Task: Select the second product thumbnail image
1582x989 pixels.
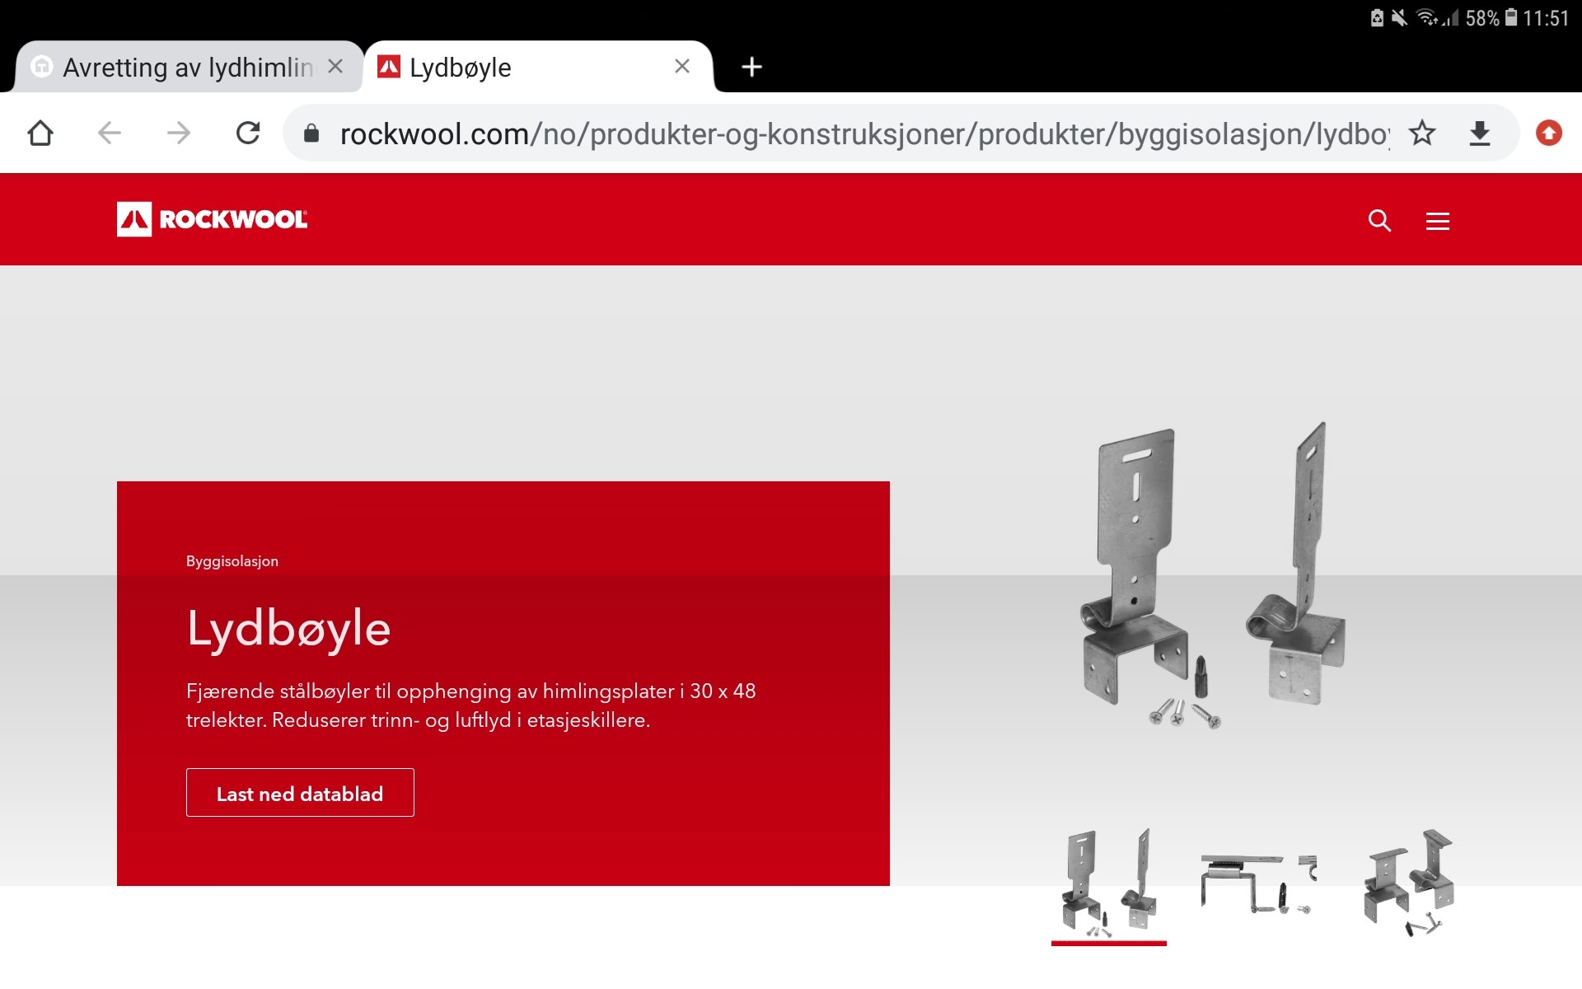Action: [1258, 884]
